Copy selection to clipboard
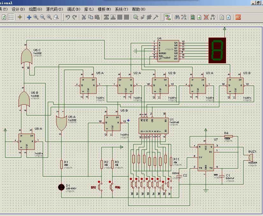Viewport: 263px width, 216px height. pyautogui.click(x=91, y=17)
